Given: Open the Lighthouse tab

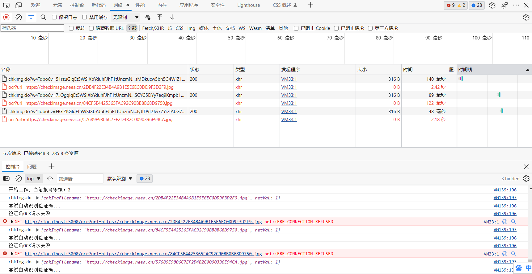Looking at the screenshot, I should coord(248,5).
